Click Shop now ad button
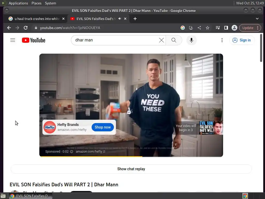265x199 pixels. pyautogui.click(x=102, y=127)
